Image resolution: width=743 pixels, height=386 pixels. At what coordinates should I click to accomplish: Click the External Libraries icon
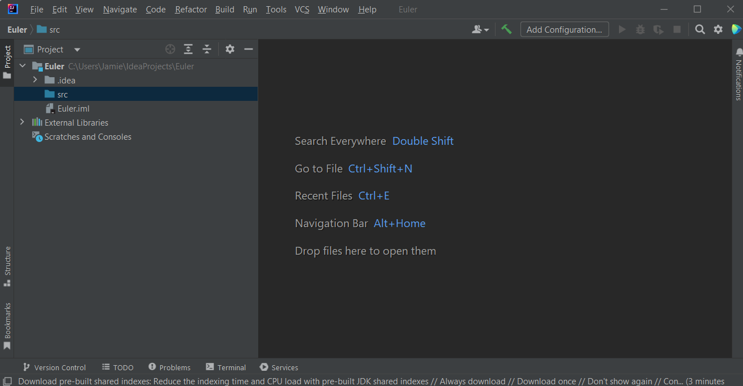click(x=37, y=122)
